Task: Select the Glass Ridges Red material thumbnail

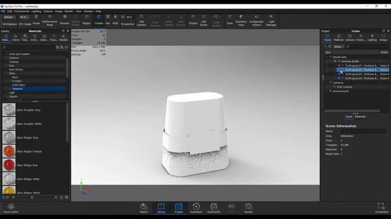Action: coord(9,165)
